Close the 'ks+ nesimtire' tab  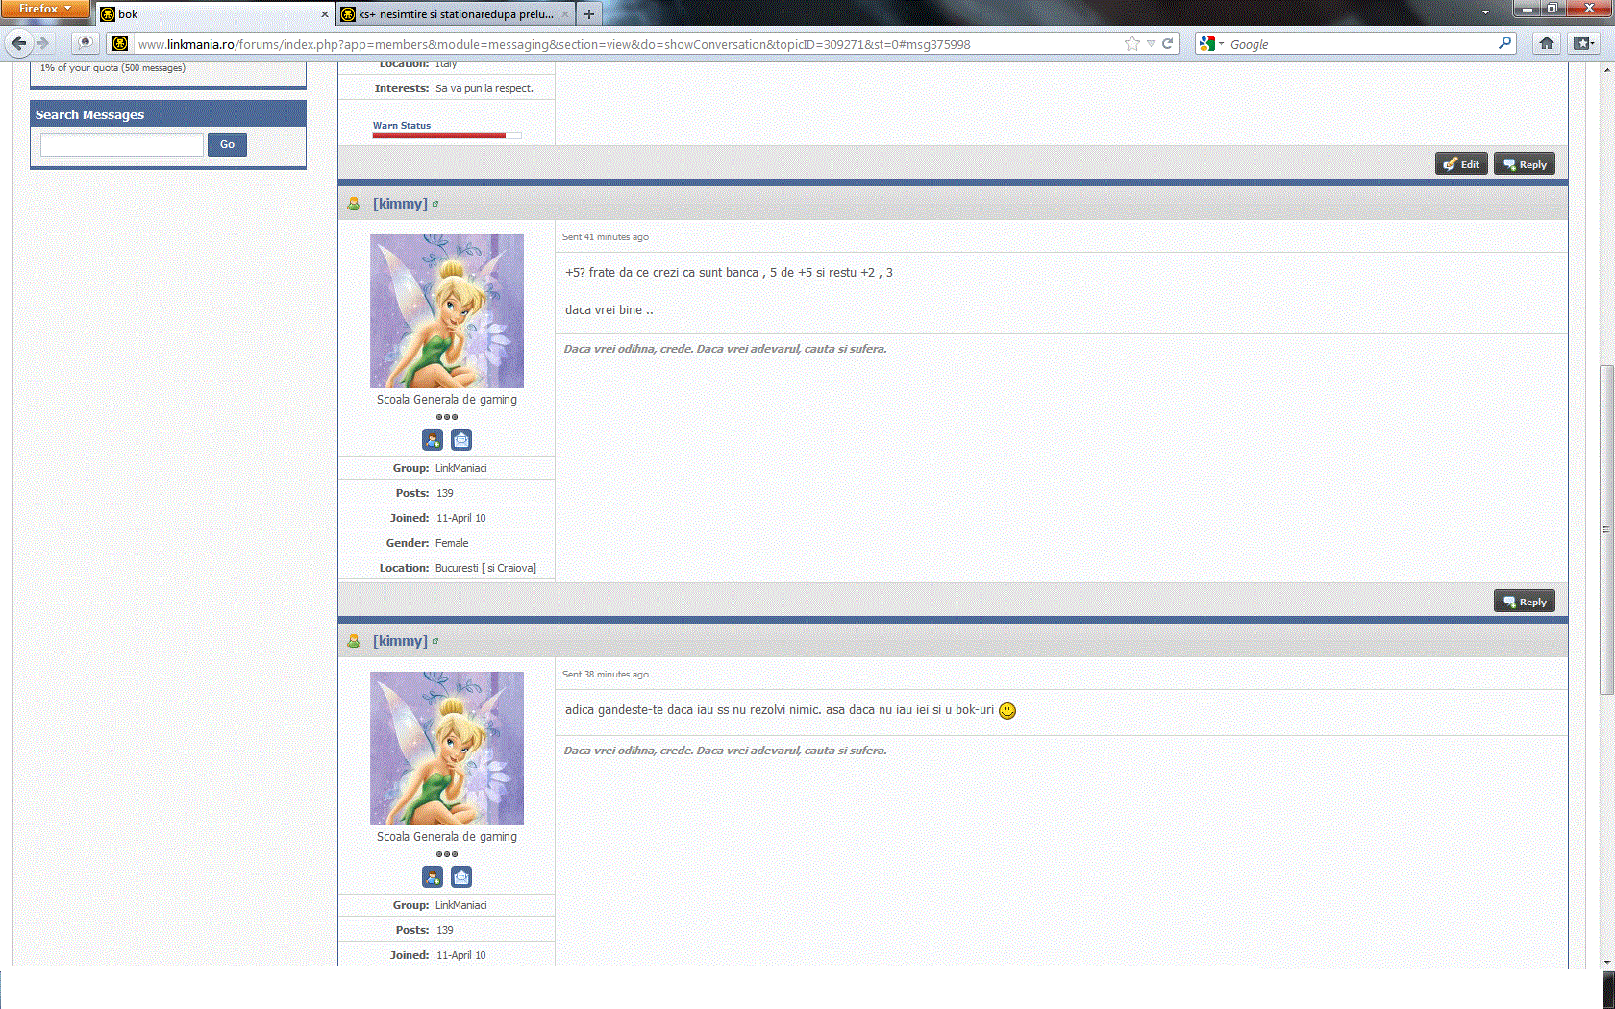pyautogui.click(x=565, y=14)
